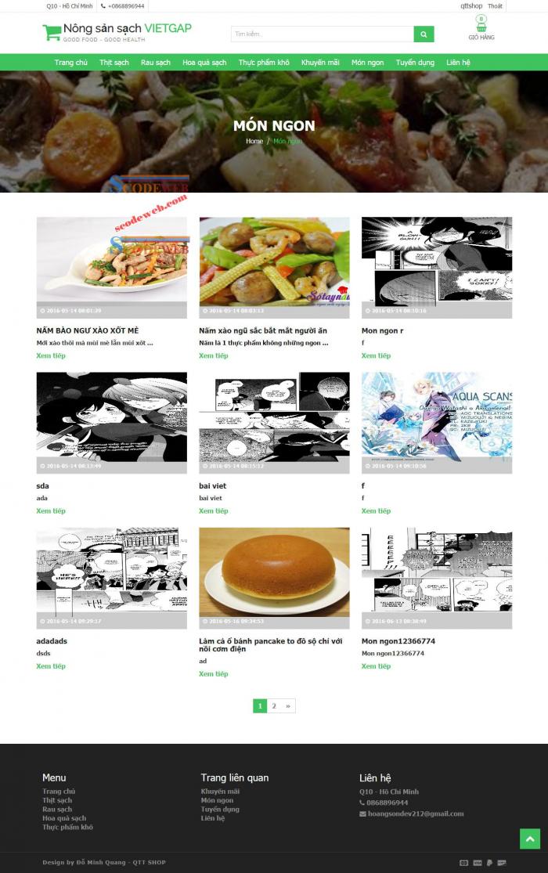Click Xem tiếp under NẤM BÀO NGƯ XÀO XỐT MÈ
Image resolution: width=548 pixels, height=873 pixels.
(51, 355)
